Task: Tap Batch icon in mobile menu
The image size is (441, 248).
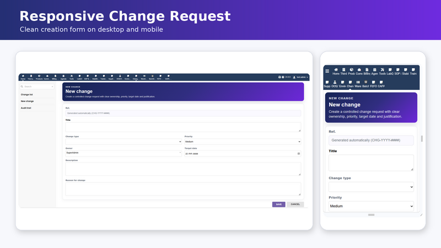Action: click(365, 82)
